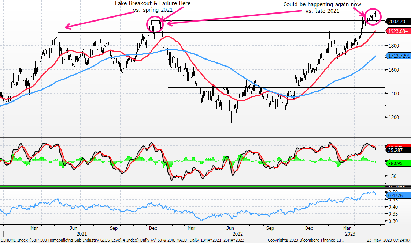Click the Jun month label above 2022
This screenshot has width=411, height=243.
pyautogui.click(x=230, y=228)
